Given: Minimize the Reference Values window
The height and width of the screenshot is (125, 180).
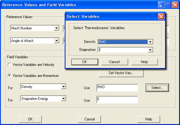Looking at the screenshot, I should (161, 5).
